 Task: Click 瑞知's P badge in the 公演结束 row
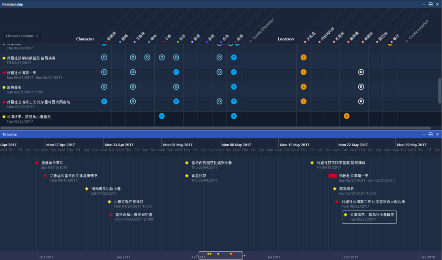pos(161,116)
